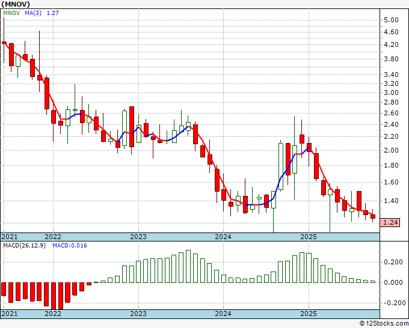Click the 5.00 price axis label
Screen dimensions: 409x328
point(391,20)
